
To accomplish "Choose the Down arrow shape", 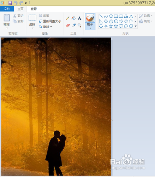I will tap(101, 26).
